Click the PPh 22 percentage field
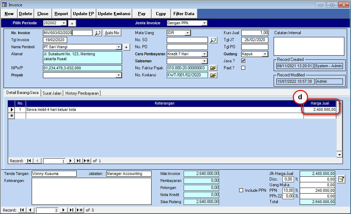 pos(288,196)
